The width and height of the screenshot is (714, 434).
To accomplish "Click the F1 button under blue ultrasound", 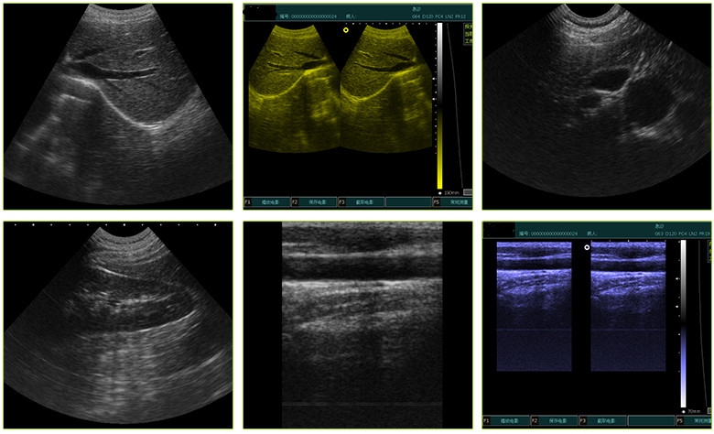I will (506, 420).
